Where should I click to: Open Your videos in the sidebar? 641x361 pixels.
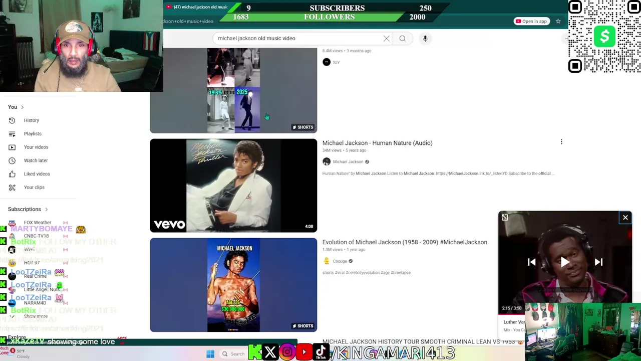click(x=36, y=147)
